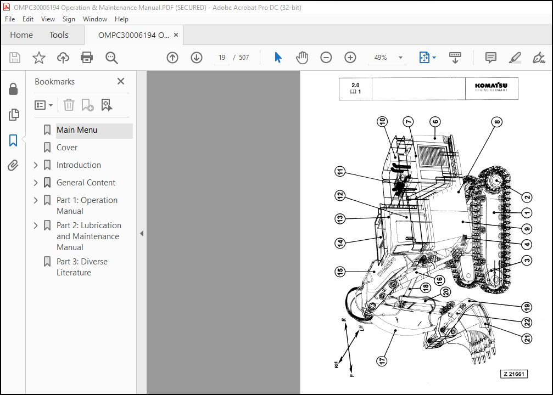
Task: Click the scrolling mode keyboard icon
Action: [455, 58]
